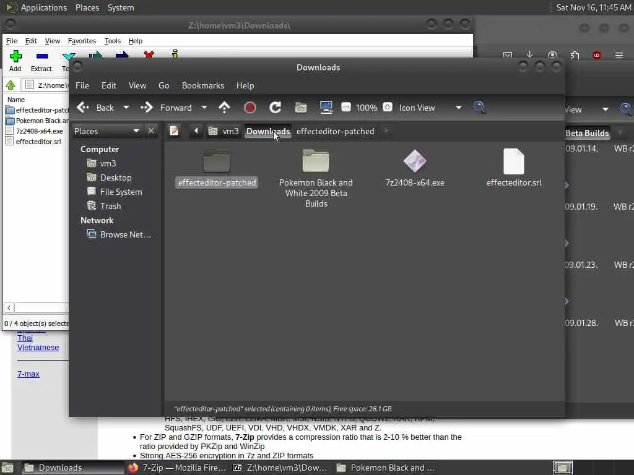634x475 pixels.
Task: Click show desktop icon in taskbar
Action: [7, 468]
